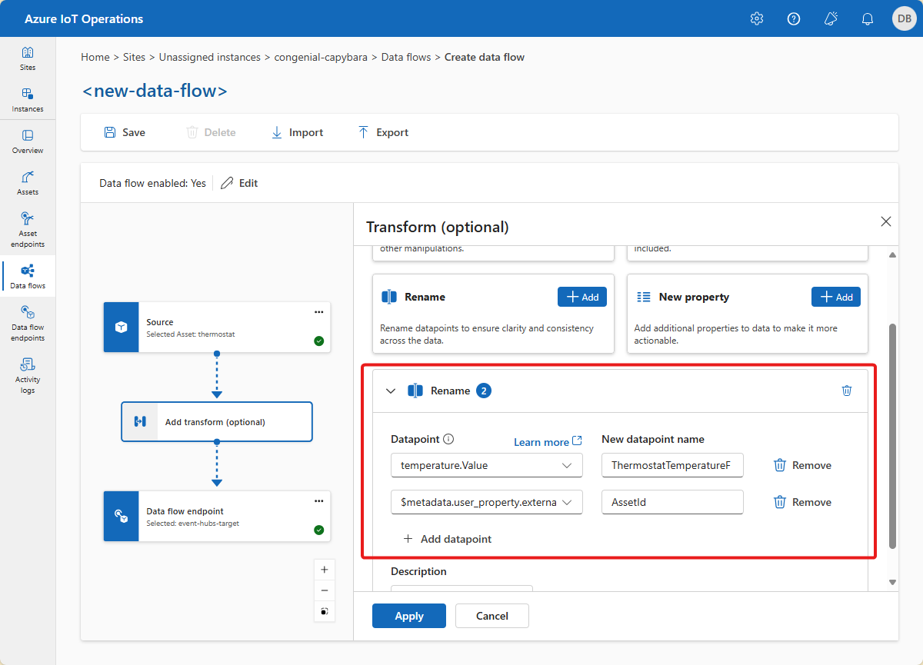Click the Apply button
This screenshot has width=923, height=665.
[409, 616]
